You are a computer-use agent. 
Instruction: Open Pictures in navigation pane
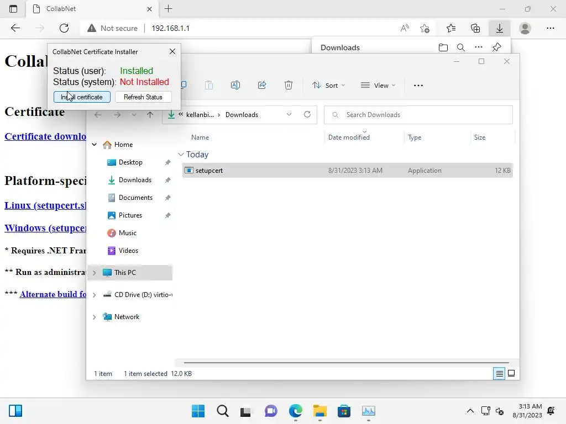click(130, 215)
